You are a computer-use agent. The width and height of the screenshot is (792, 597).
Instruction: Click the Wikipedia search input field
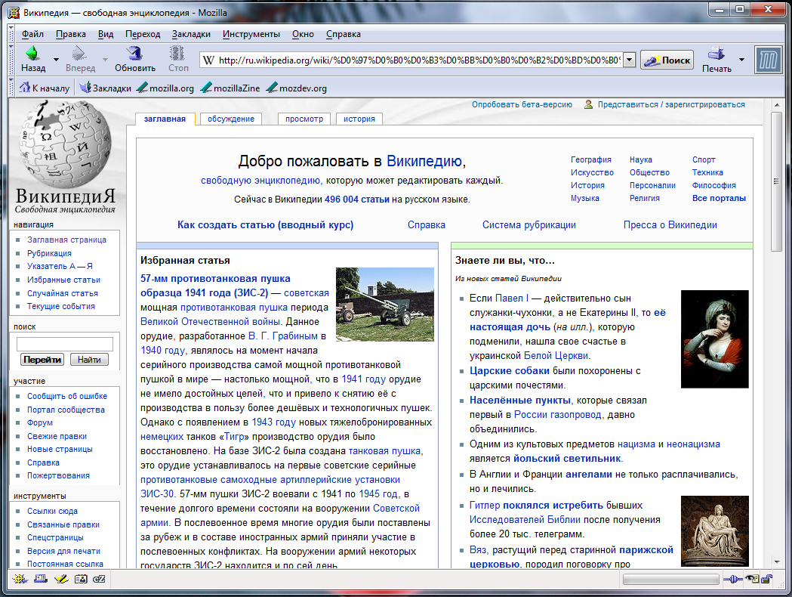pos(65,344)
